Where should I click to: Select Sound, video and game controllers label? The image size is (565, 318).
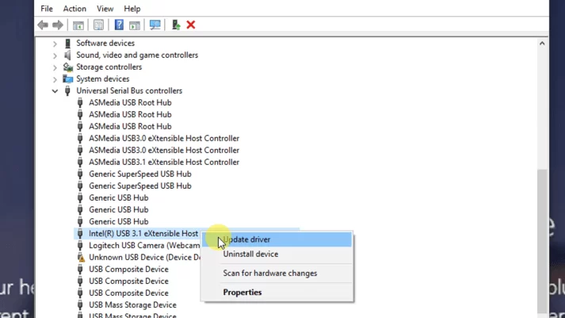click(137, 56)
